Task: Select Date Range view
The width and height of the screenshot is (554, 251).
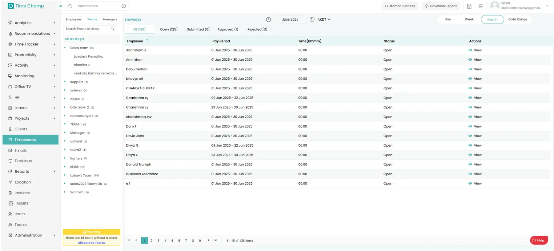Action: [518, 19]
